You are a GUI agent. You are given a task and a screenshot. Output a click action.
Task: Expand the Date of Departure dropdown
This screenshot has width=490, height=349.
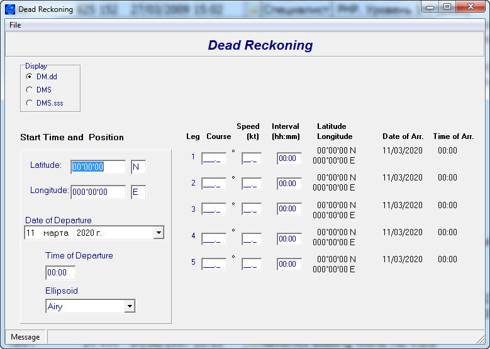[x=159, y=233]
